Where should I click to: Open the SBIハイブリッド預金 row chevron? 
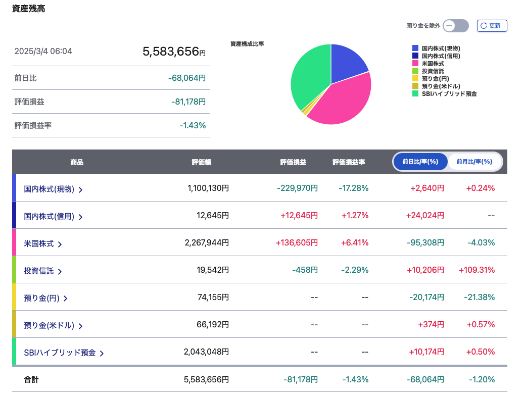pos(102,353)
